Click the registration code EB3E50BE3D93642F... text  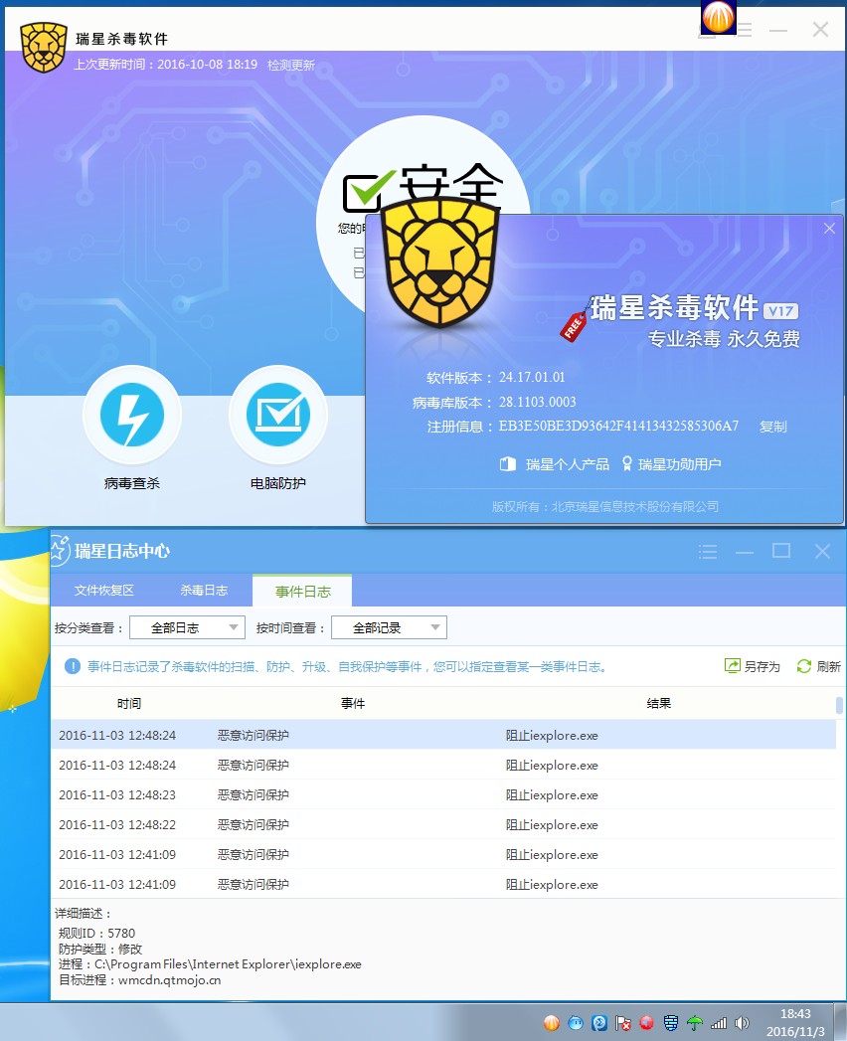618,426
